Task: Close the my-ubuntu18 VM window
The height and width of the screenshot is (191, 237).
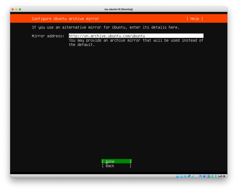Action: pyautogui.click(x=13, y=9)
